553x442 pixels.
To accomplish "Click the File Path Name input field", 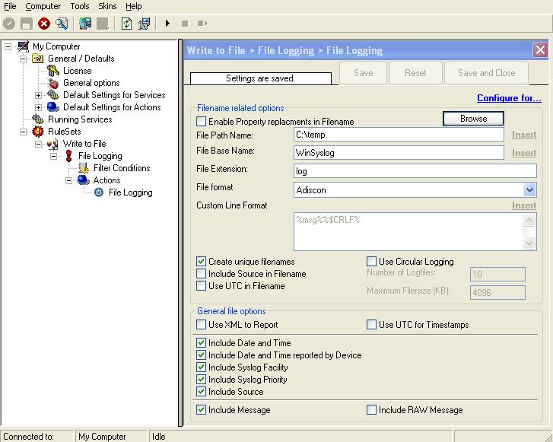I will (x=399, y=135).
